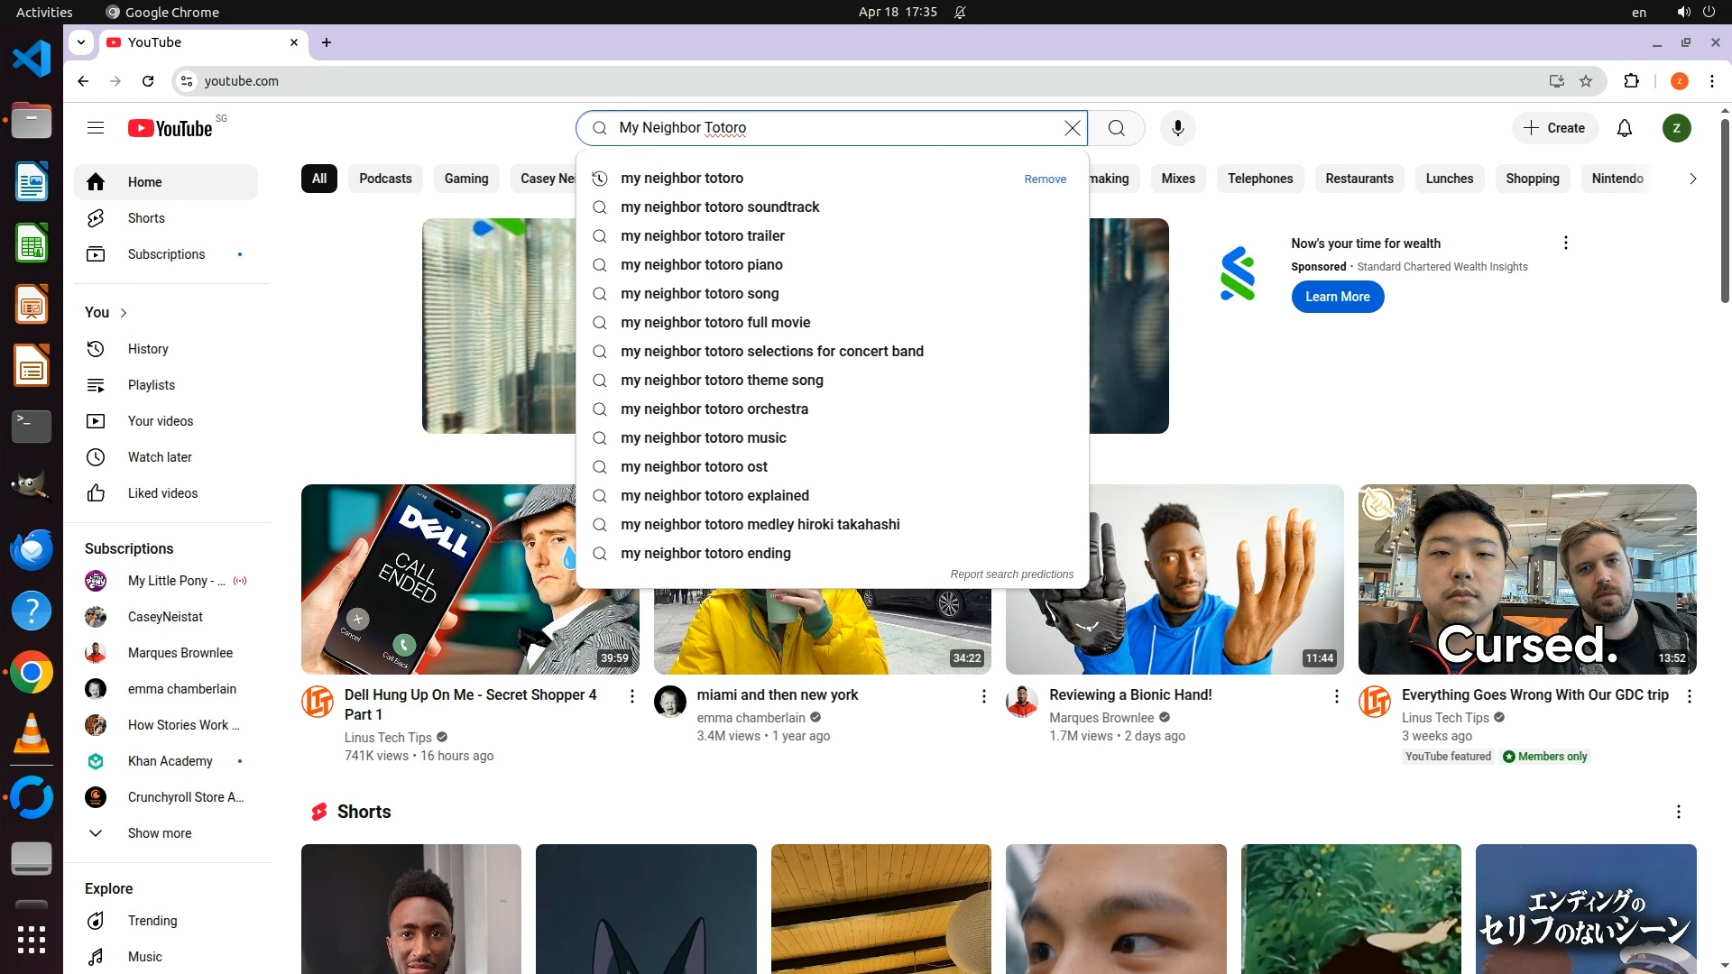Open Watch later in sidebar
The height and width of the screenshot is (974, 1732).
tap(159, 457)
